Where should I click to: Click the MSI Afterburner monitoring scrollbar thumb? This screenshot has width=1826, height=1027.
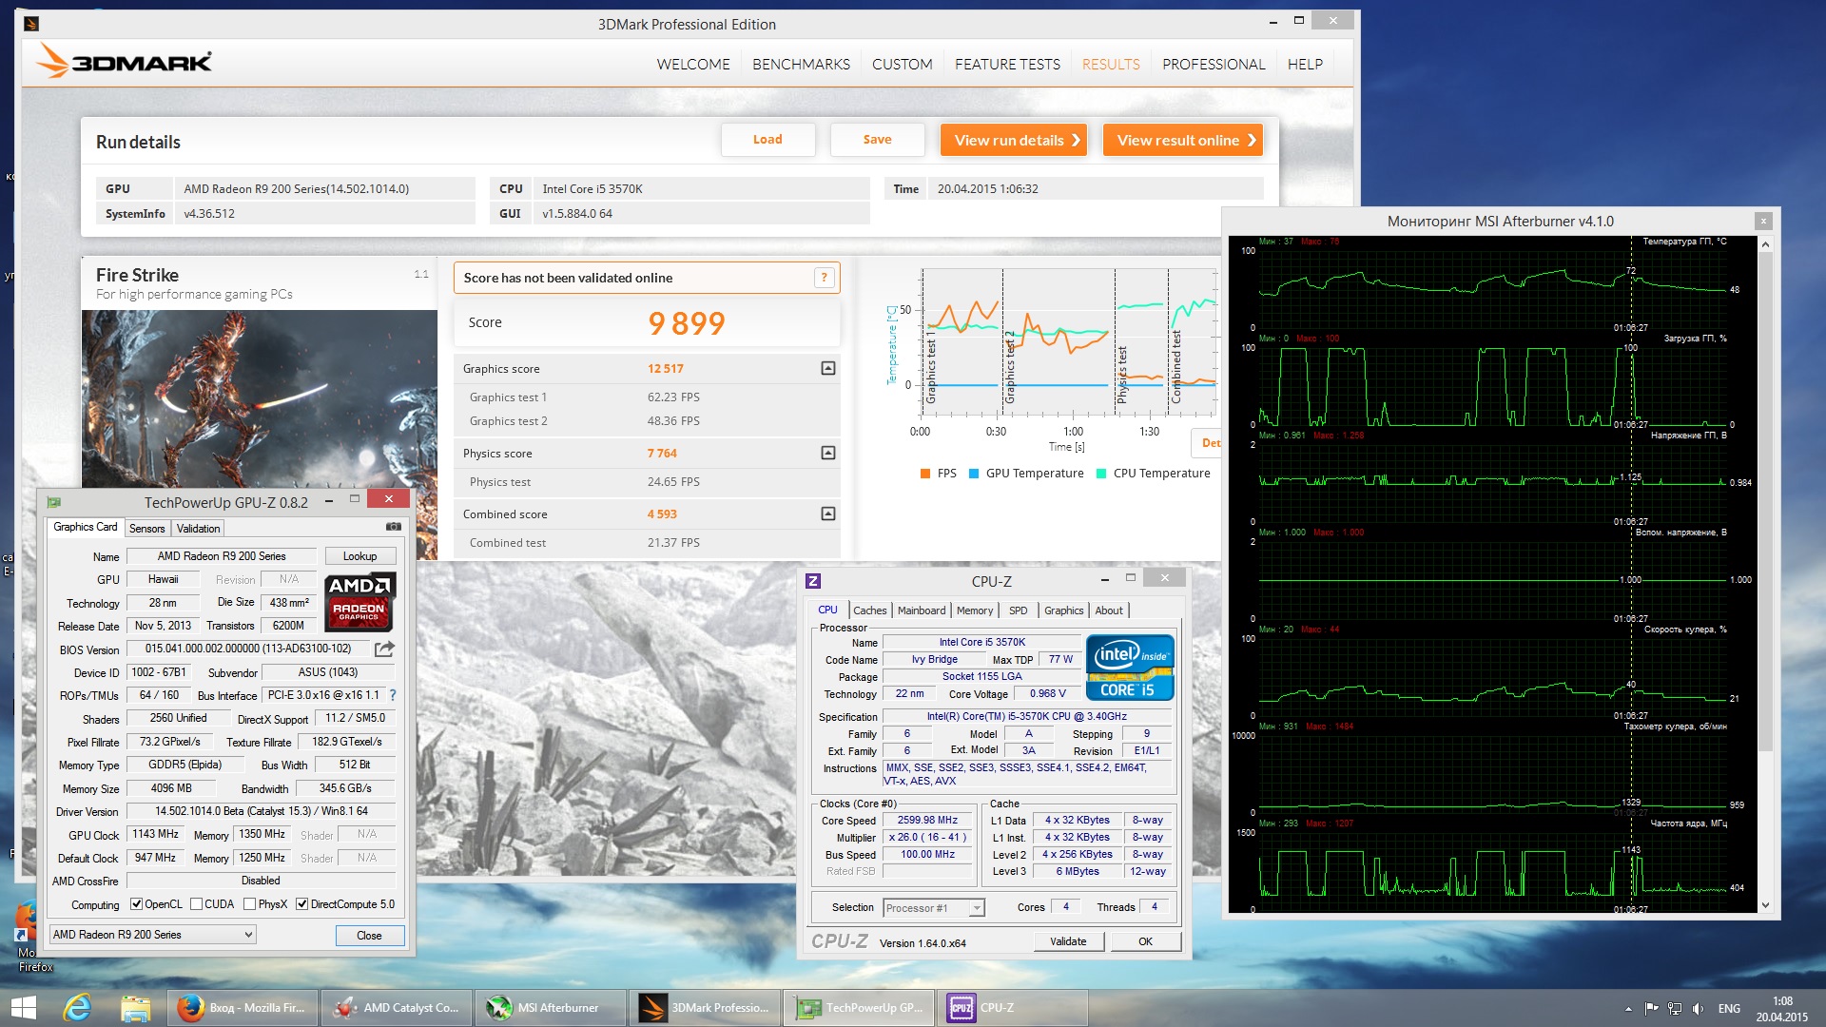1766,502
